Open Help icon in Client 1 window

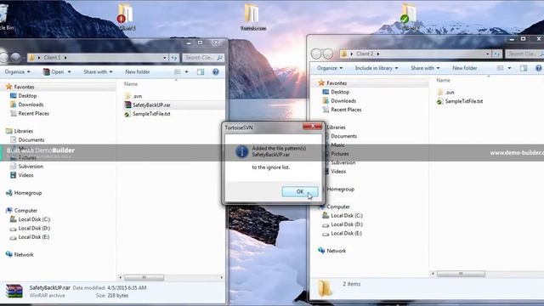tap(215, 71)
